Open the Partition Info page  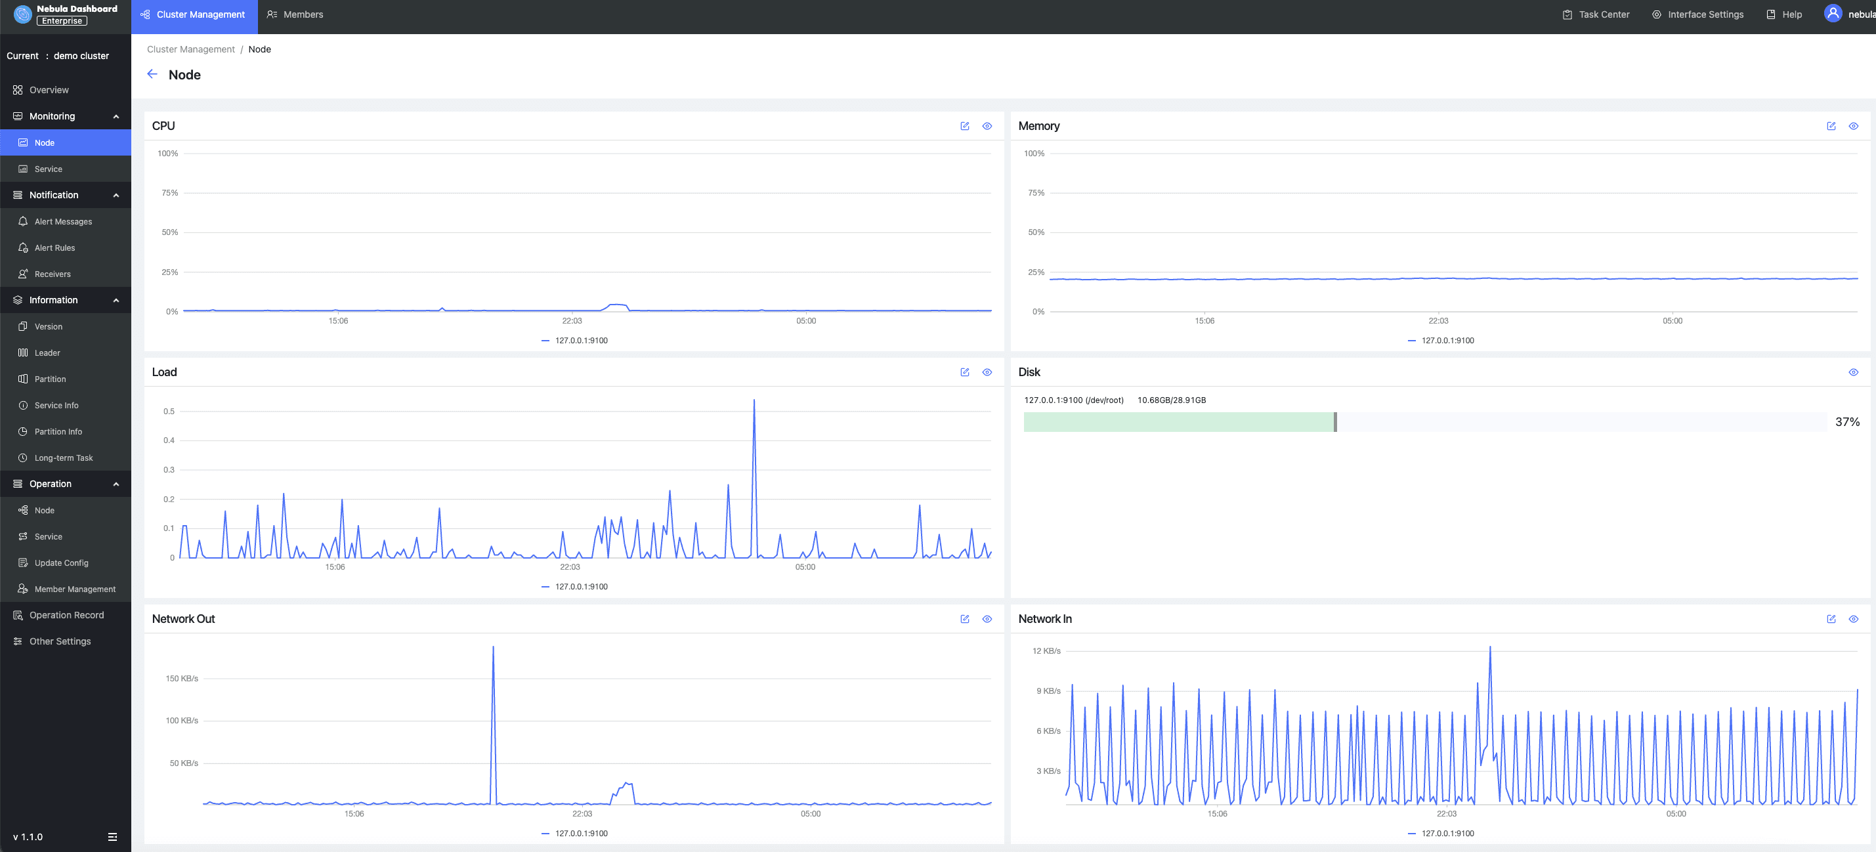(58, 431)
